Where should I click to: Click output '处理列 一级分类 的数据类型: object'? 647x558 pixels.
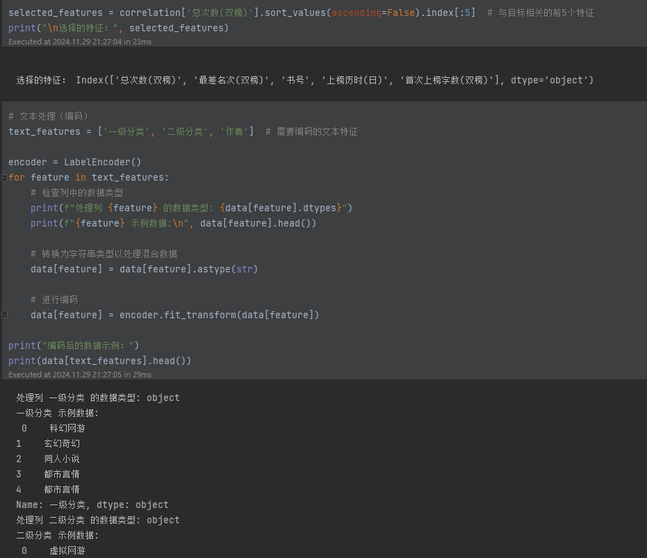pos(98,398)
